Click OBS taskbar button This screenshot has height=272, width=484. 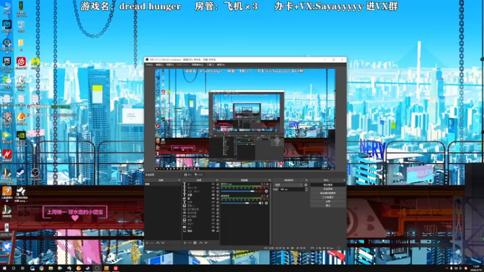(97, 268)
